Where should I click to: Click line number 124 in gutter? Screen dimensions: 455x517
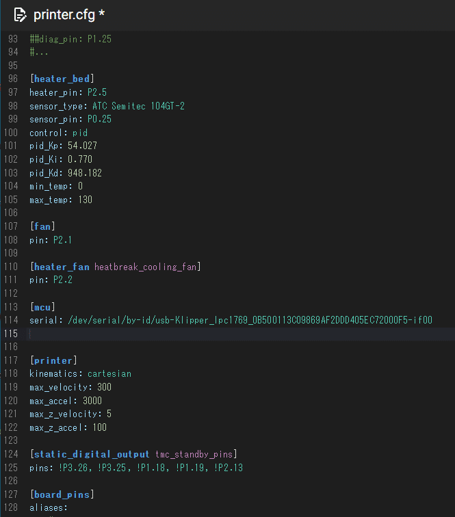(x=11, y=454)
